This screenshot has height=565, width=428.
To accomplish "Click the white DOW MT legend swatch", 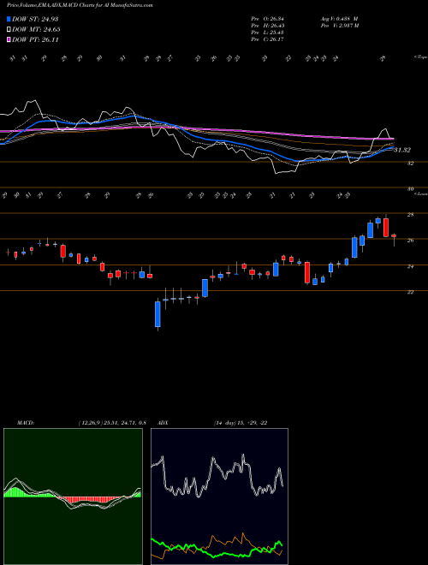I will pos(9,30).
